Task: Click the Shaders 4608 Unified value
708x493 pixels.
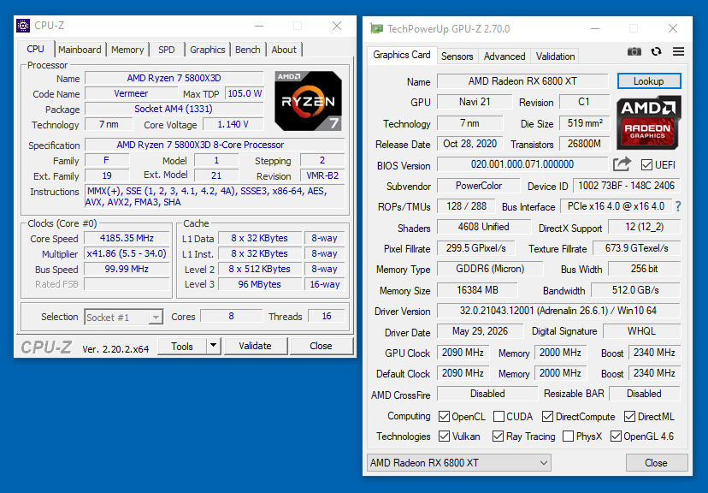Action: point(484,227)
